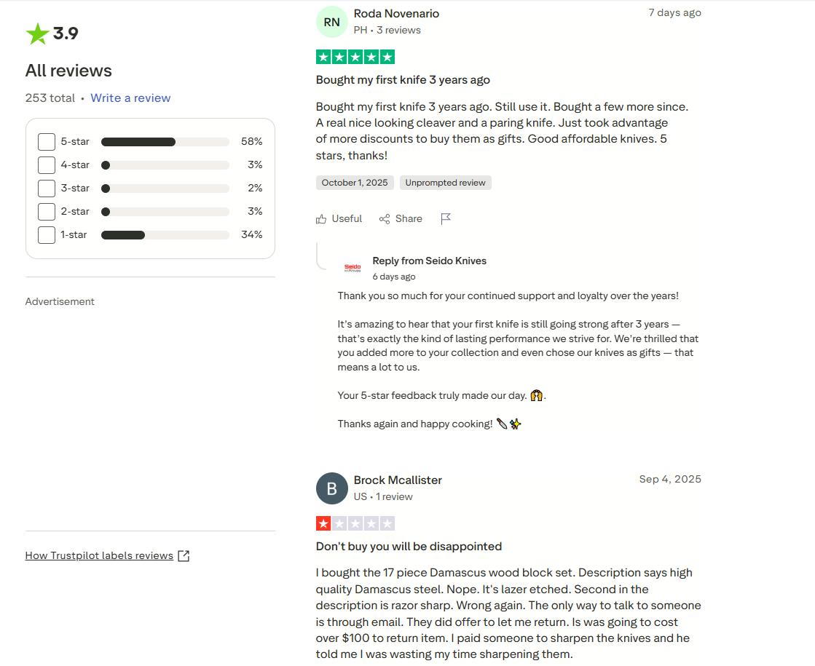This screenshot has height=666, width=815.
Task: Click the 1-star rating percentage bar
Action: [165, 235]
